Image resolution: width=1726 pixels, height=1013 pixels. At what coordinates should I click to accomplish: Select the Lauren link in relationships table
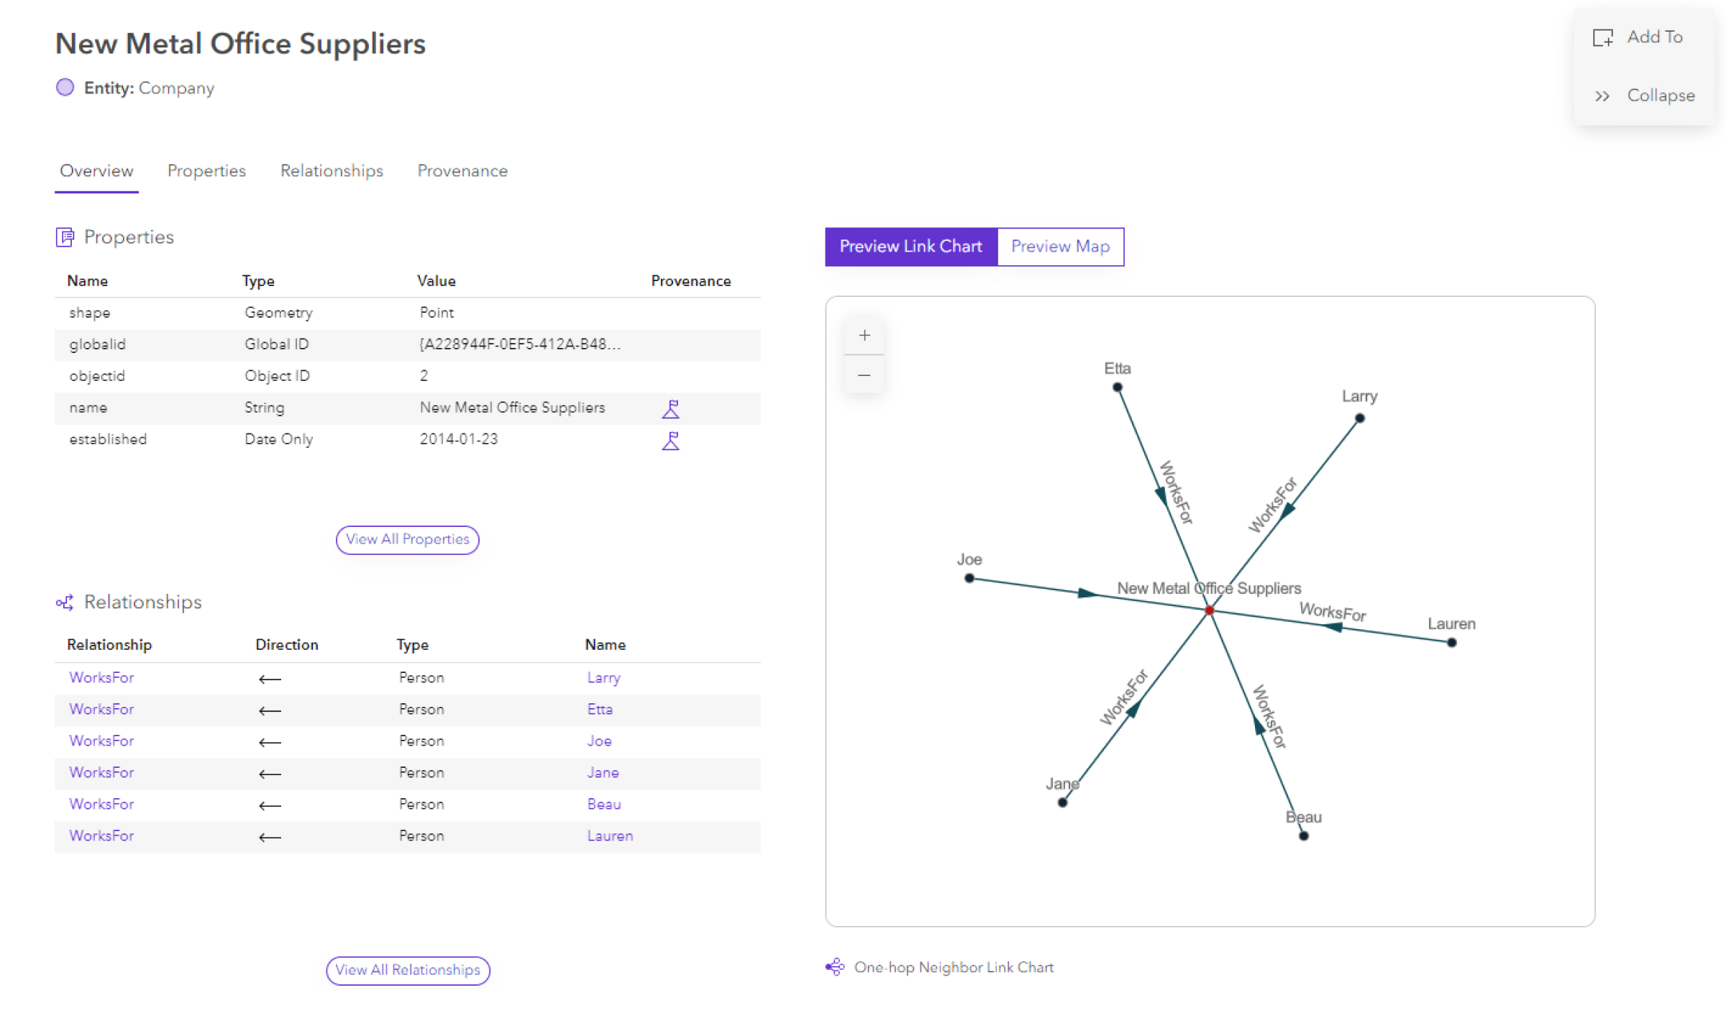[x=609, y=835]
